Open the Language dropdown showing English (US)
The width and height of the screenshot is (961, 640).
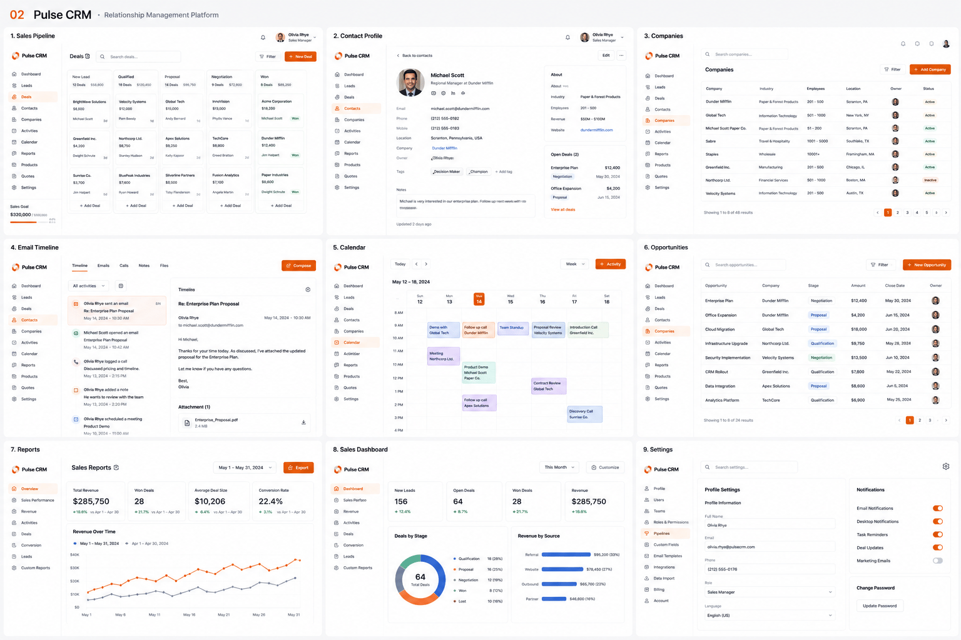(x=770, y=616)
